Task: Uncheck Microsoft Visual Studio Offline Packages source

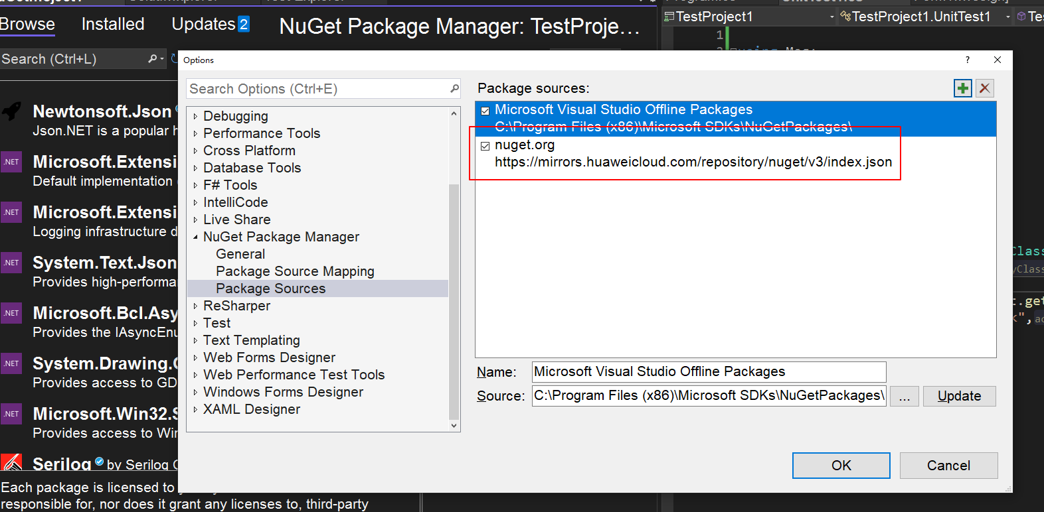Action: point(485,111)
